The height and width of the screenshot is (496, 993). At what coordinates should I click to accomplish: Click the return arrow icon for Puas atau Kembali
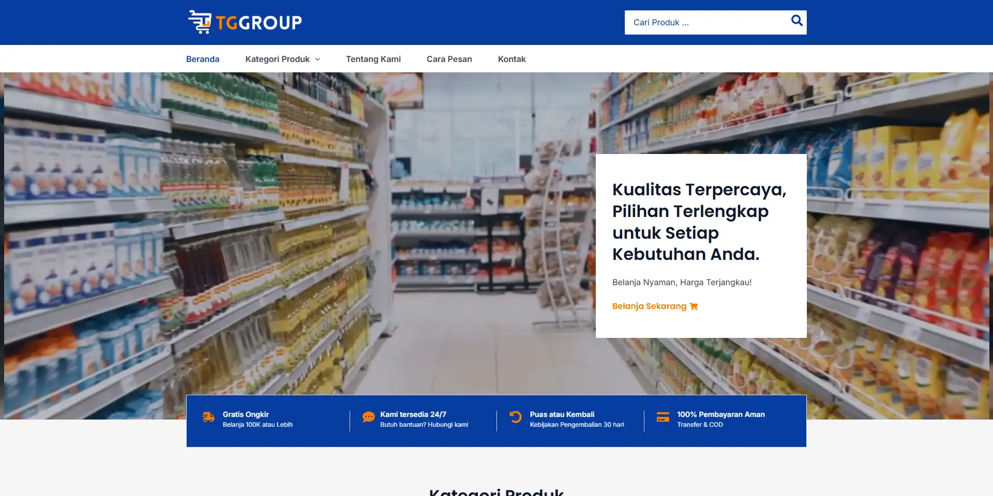click(516, 417)
